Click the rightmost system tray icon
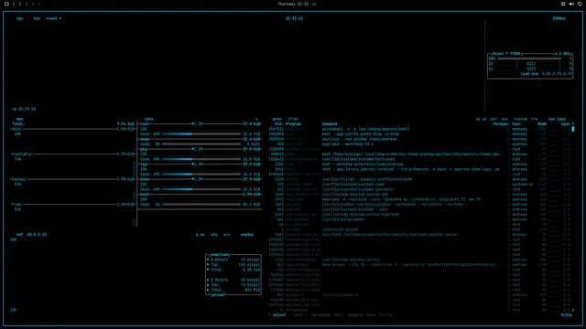 pos(580,4)
